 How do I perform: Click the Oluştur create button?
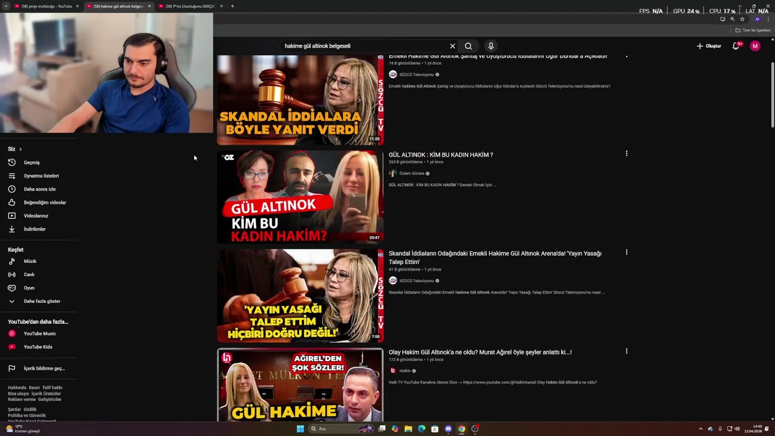click(708, 46)
